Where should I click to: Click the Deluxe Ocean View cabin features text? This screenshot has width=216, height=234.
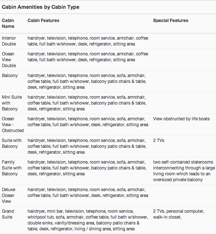(88, 193)
